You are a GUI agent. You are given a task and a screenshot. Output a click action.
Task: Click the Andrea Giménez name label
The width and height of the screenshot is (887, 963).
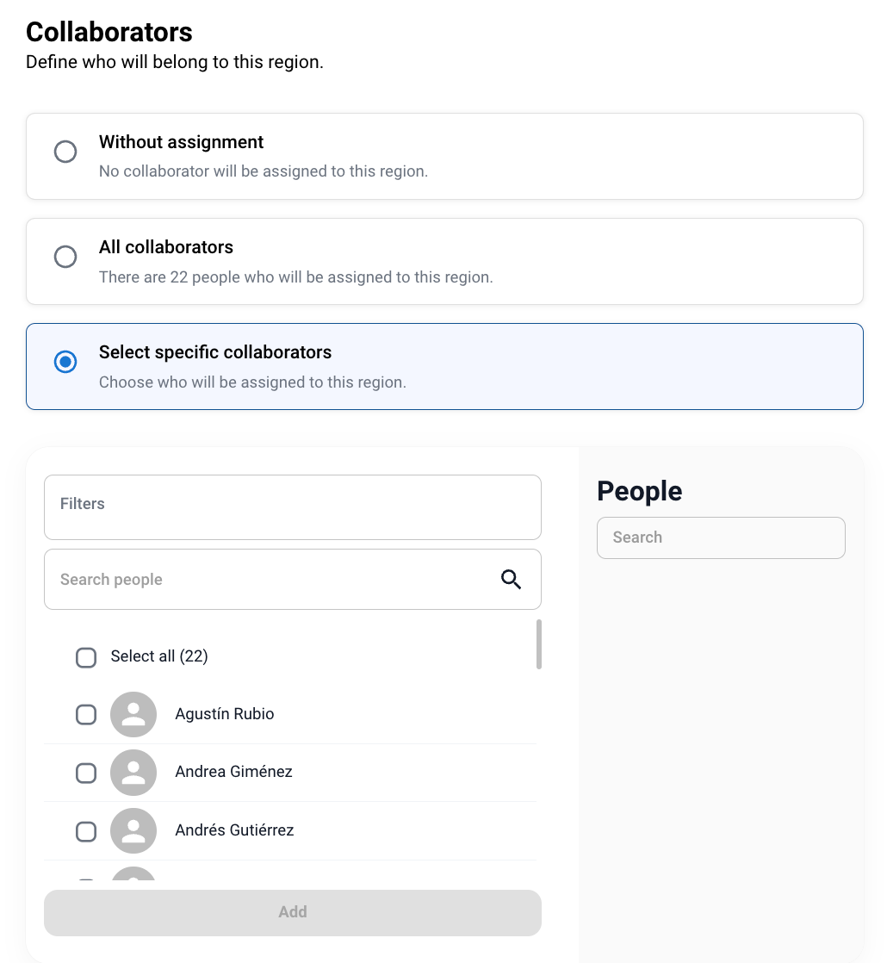[x=233, y=772]
